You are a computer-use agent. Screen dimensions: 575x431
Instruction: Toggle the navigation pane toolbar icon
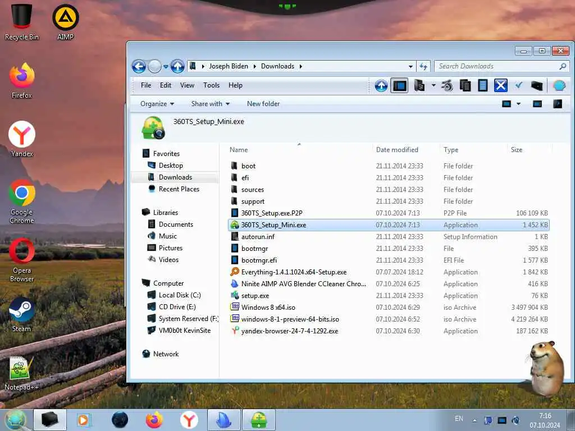[399, 86]
